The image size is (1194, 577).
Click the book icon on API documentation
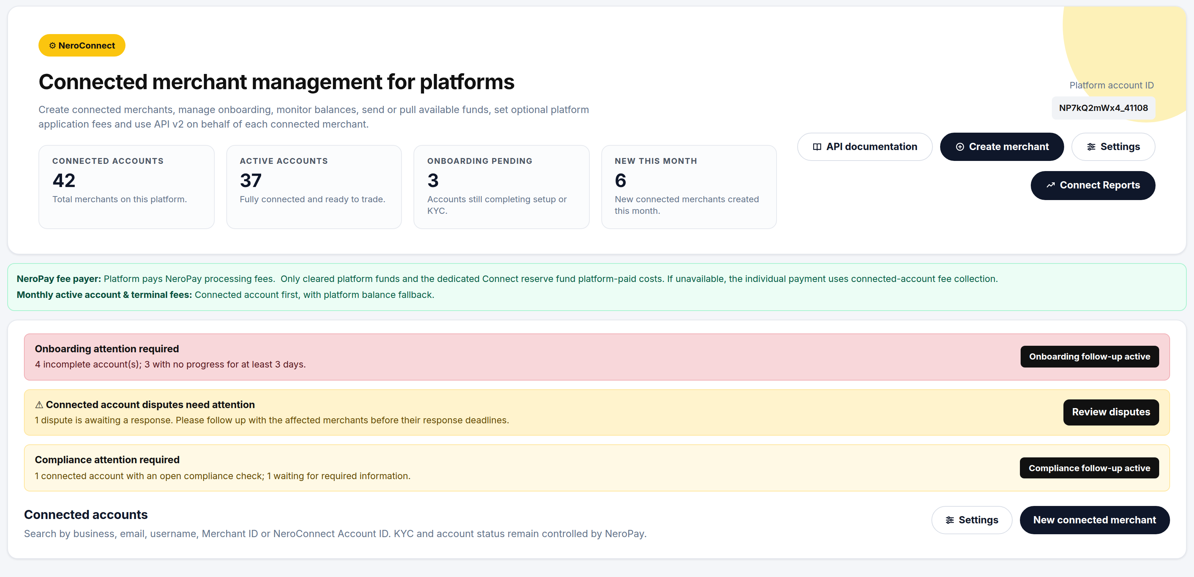coord(817,147)
